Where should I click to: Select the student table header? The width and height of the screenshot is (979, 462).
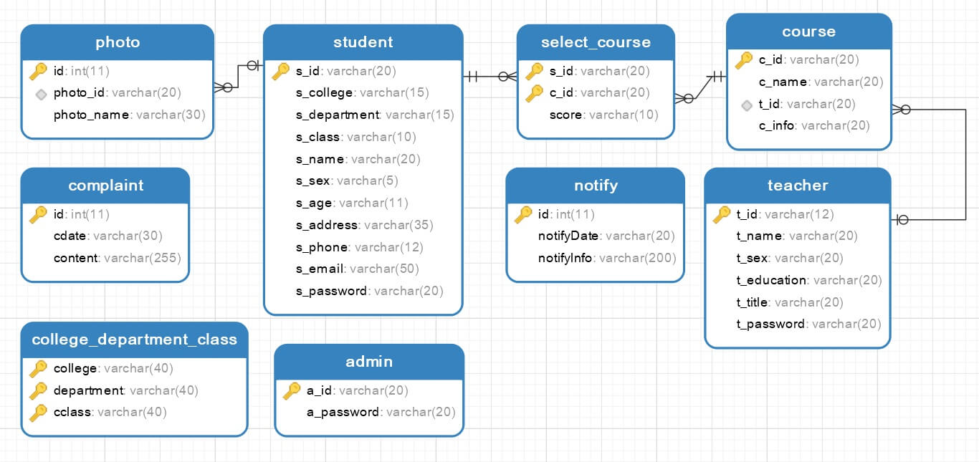point(363,42)
